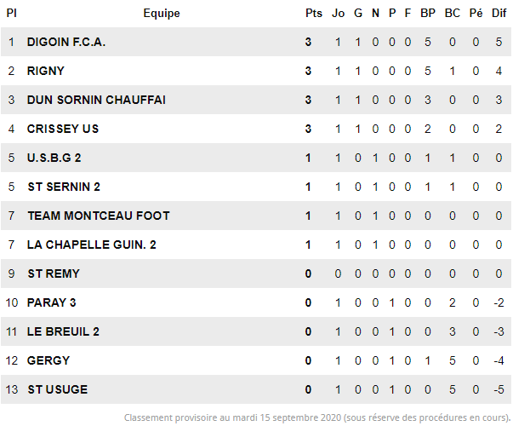Screen dimensions: 513x426
Task: Select U.S.B.G 2 in the standings
Action: click(x=54, y=158)
